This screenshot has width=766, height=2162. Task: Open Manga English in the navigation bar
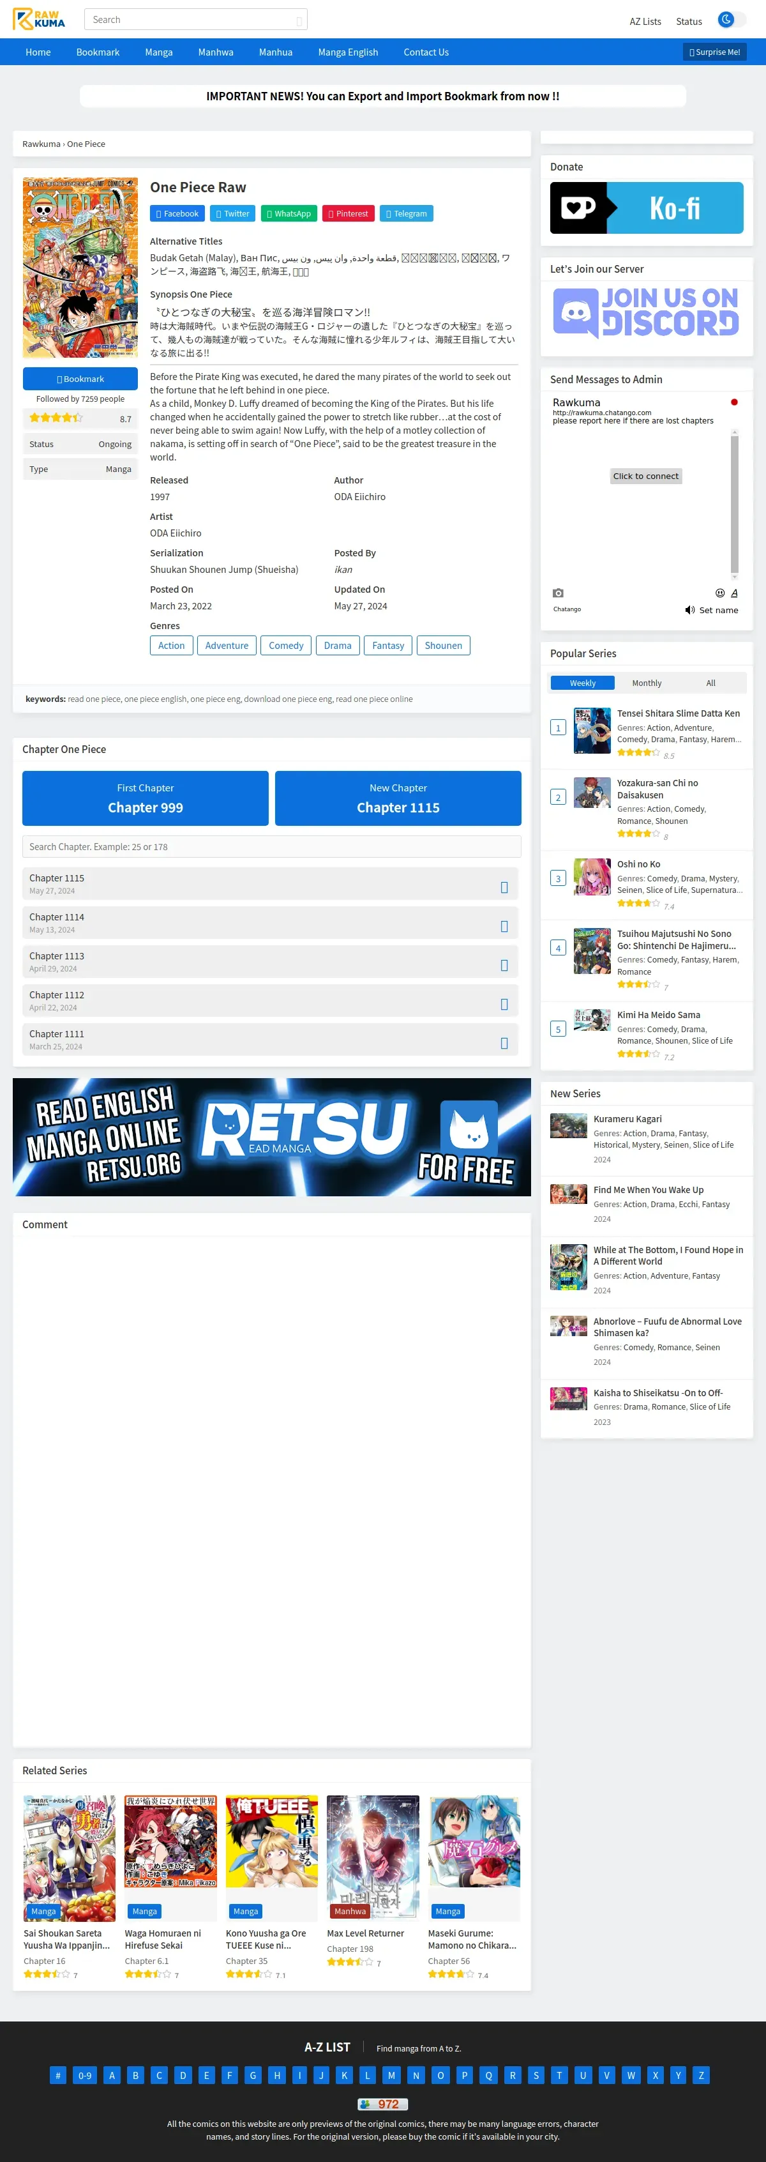(348, 52)
